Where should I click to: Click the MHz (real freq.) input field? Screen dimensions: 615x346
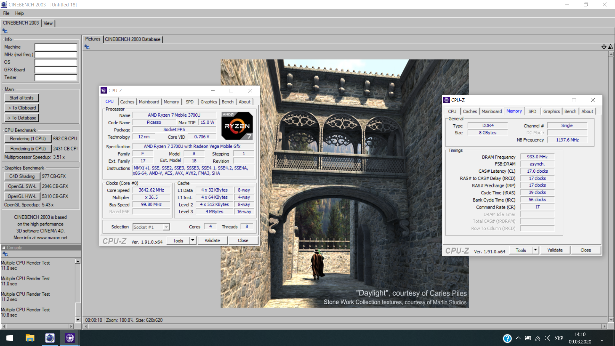coord(56,55)
